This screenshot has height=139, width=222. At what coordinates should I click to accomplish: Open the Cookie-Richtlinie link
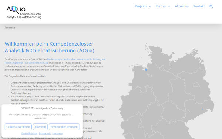[x=29, y=133]
